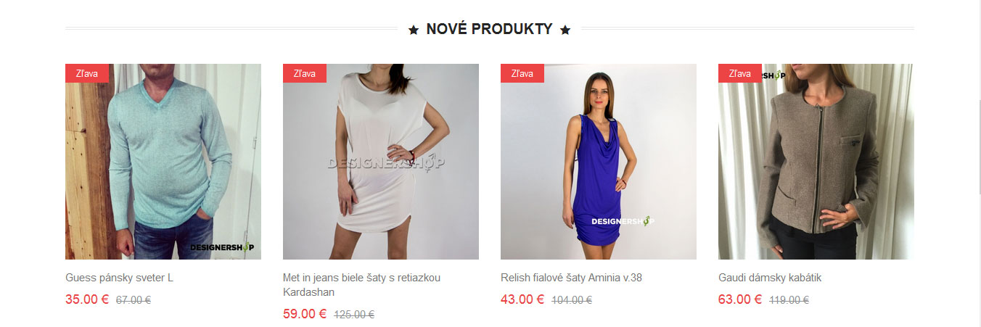The image size is (981, 327).
Task: Open the Relish fialové šaty Aminia link
Action: [571, 278]
